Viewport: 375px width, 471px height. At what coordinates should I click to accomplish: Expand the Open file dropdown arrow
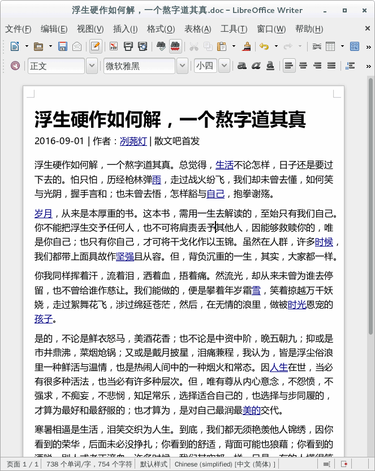pos(50,46)
